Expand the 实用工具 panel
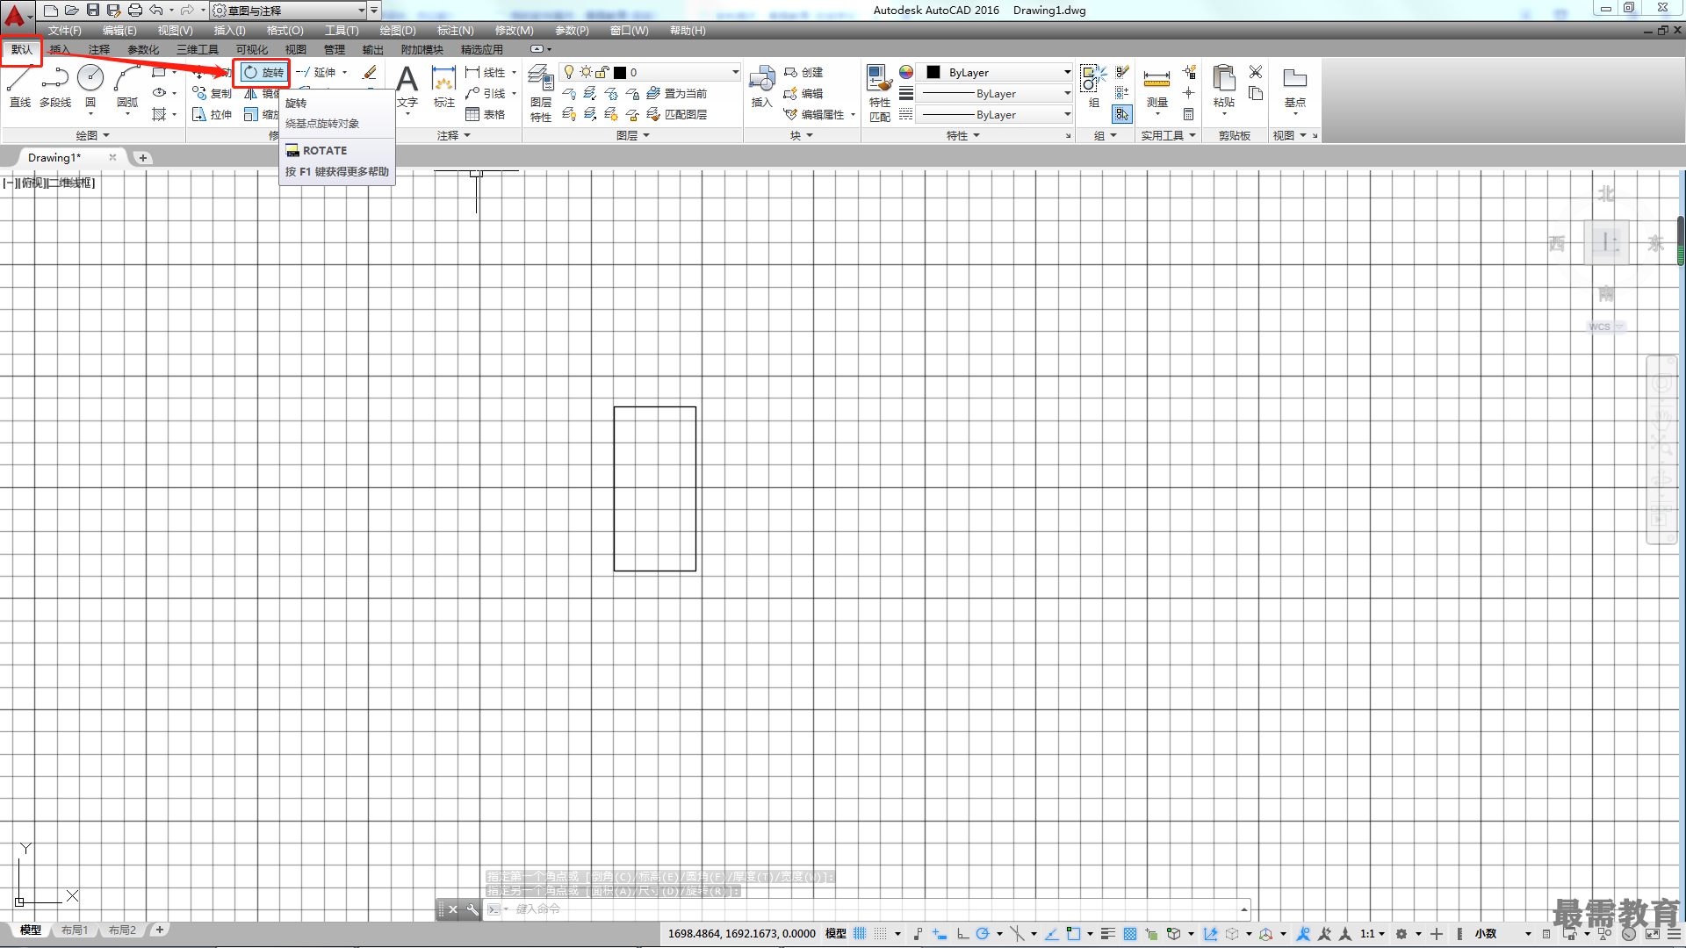Screen dimensions: 1686x948 (1168, 135)
